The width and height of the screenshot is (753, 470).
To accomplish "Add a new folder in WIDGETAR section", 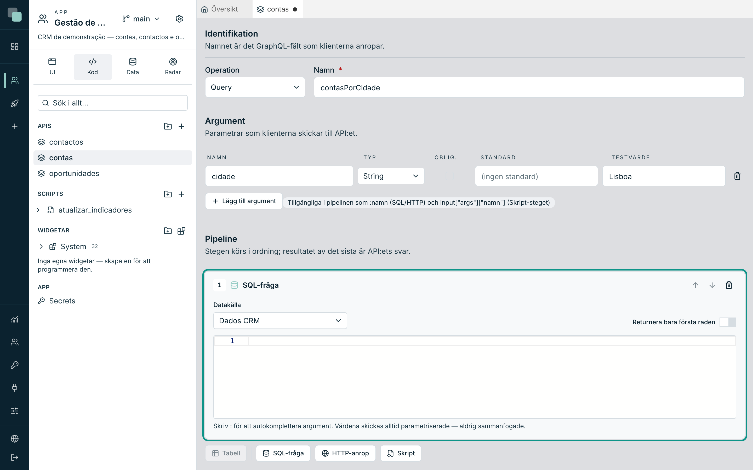I will coord(168,231).
